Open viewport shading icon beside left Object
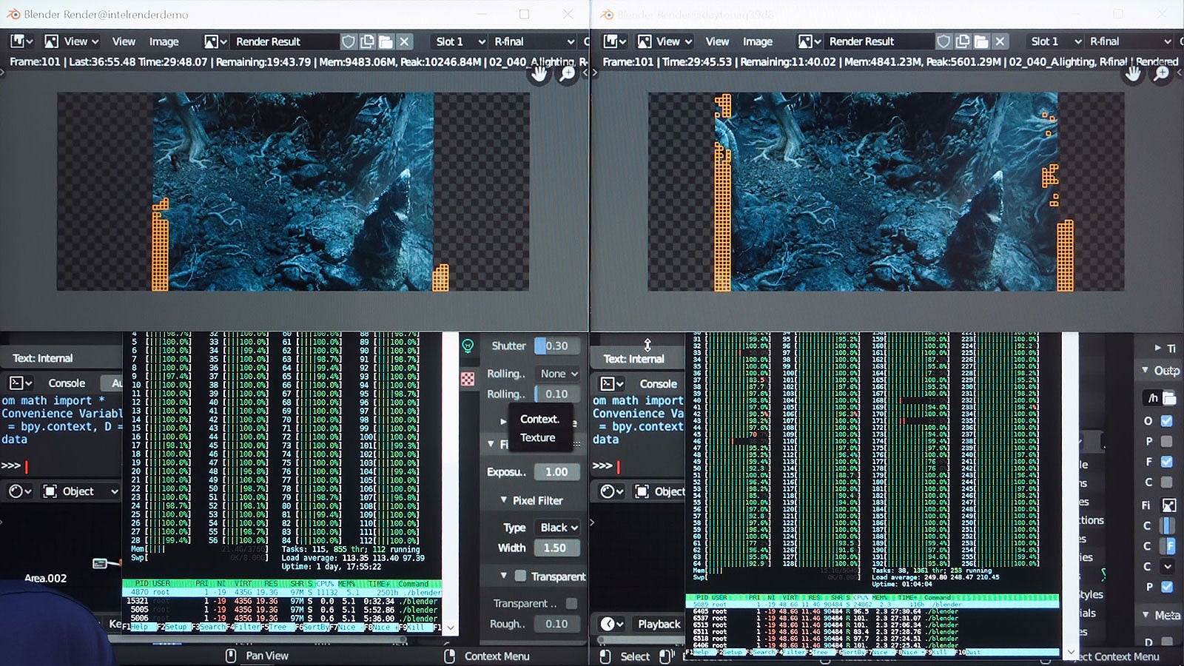Screen dimensions: 1184x666 tap(20, 491)
